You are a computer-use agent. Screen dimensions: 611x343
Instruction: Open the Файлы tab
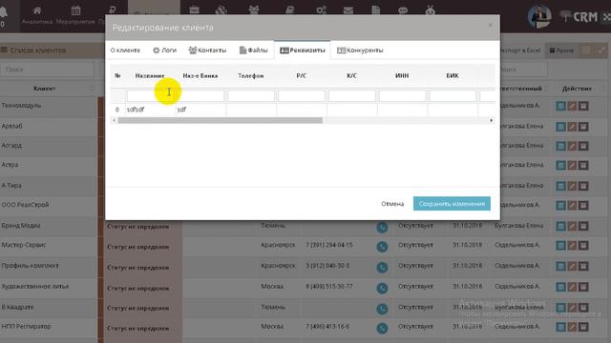click(253, 50)
